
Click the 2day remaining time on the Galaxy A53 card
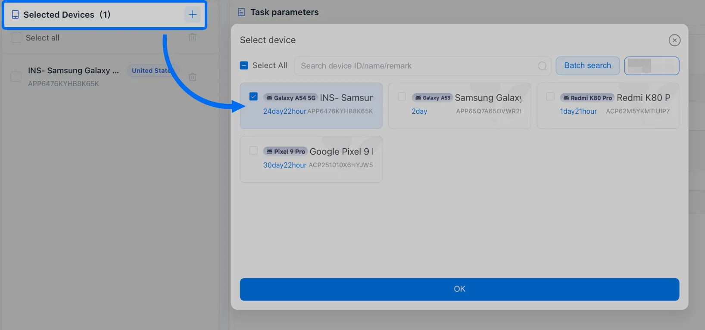[419, 111]
